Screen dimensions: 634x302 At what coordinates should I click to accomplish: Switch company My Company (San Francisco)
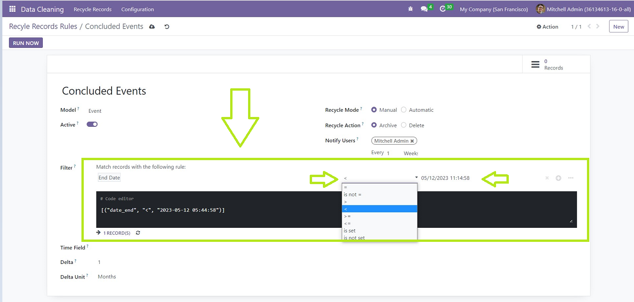(494, 9)
